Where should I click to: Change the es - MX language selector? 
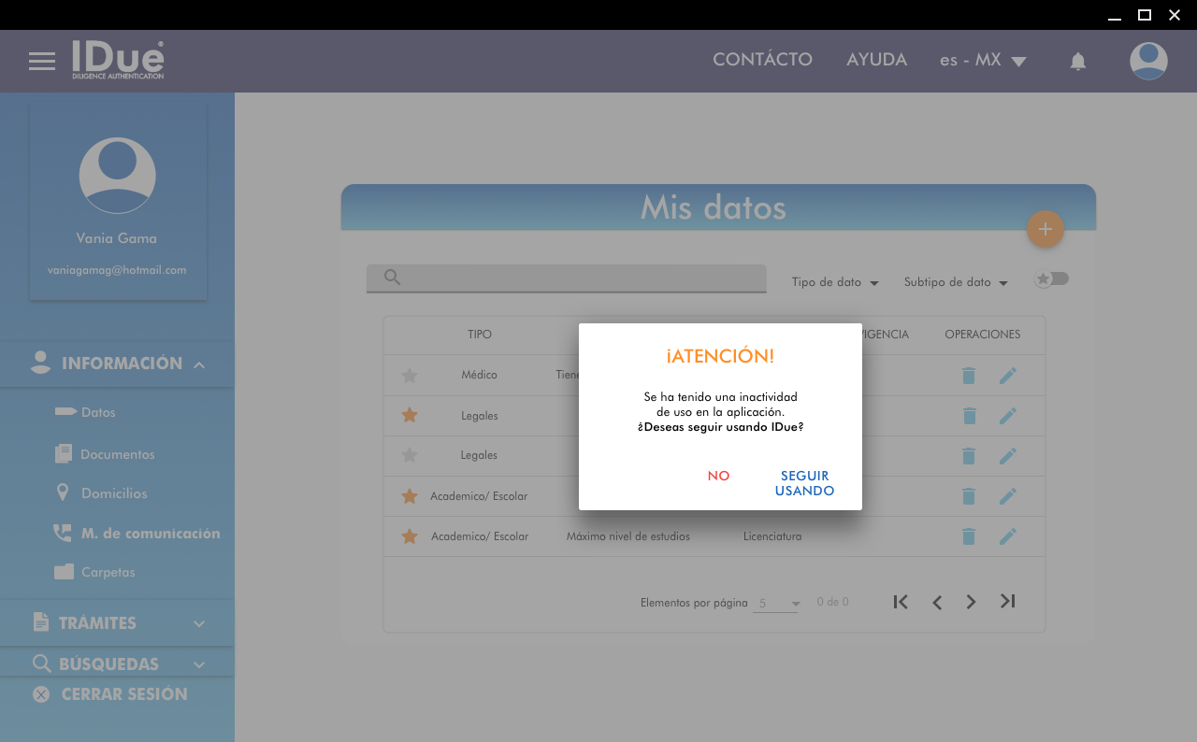point(983,61)
